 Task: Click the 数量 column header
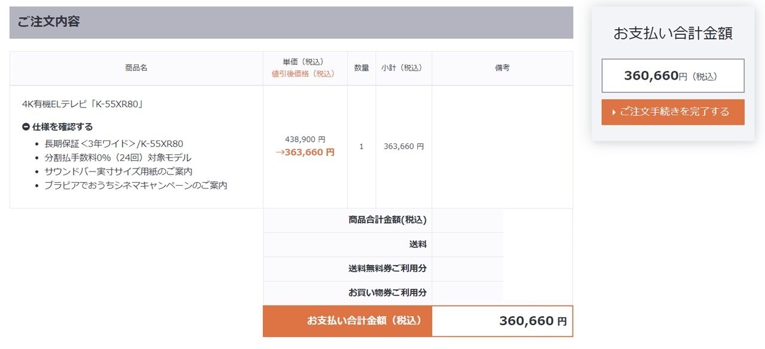coord(362,68)
